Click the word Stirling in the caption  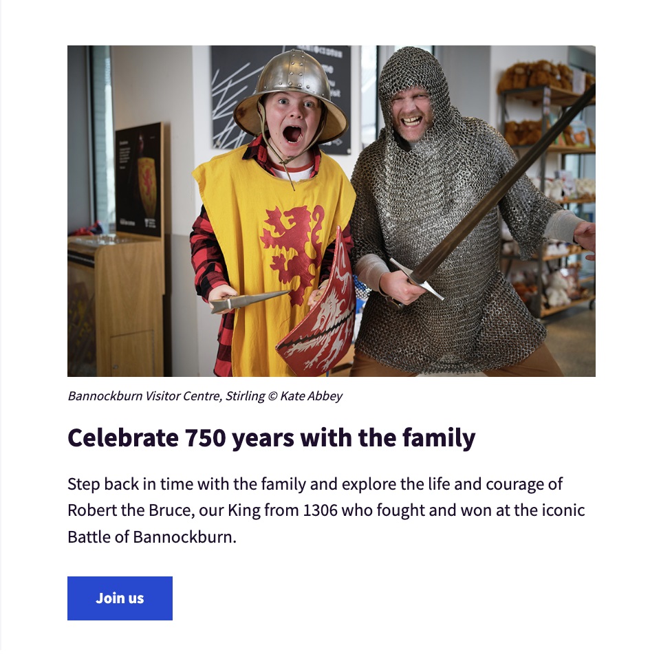[x=245, y=396]
